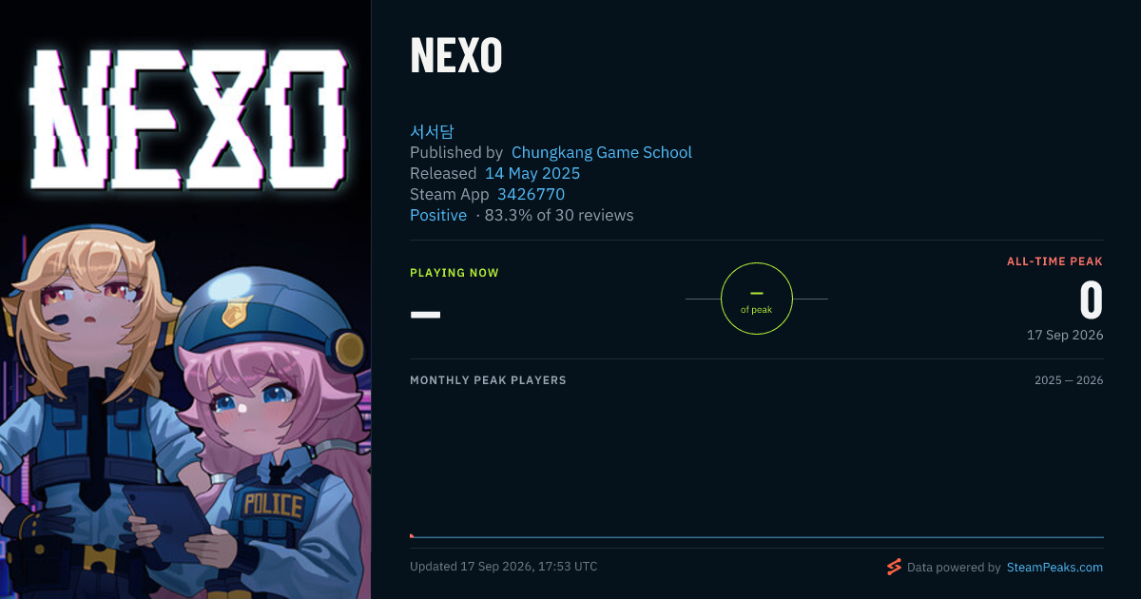Click the POLICE vest badge on artwork

pyautogui.click(x=272, y=504)
